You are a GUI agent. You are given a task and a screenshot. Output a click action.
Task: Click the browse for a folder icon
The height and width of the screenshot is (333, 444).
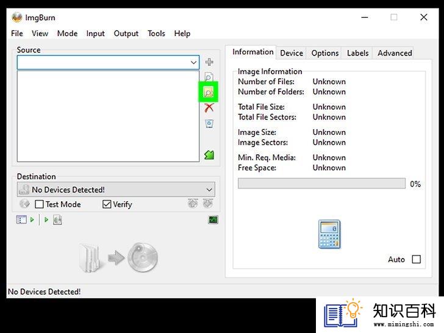209,92
